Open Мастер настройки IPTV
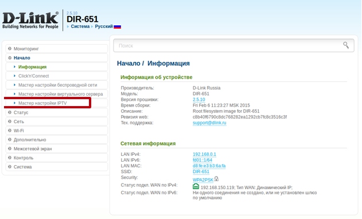362x219 pixels. (42, 103)
